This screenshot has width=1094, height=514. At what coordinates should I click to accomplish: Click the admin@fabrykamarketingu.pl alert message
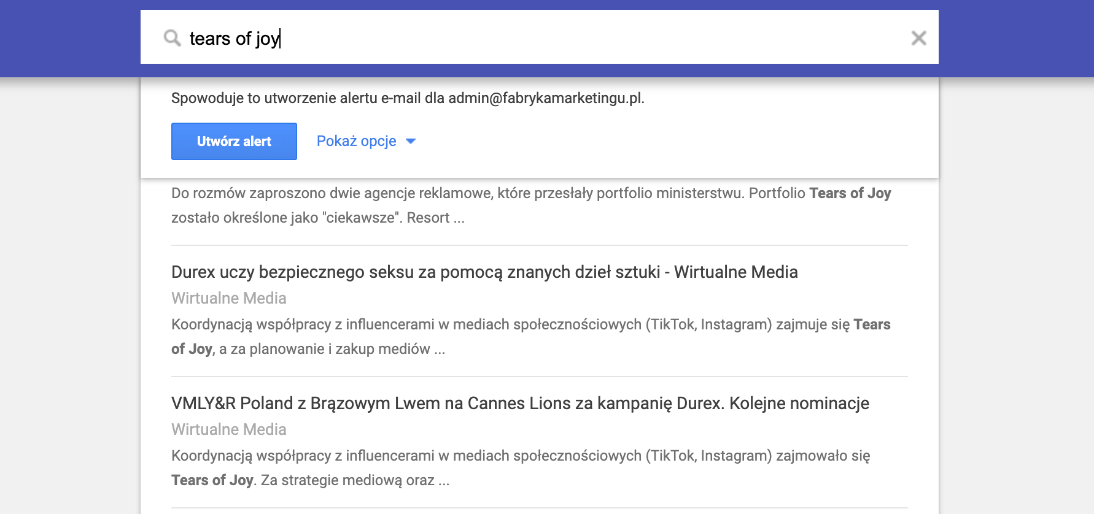pyautogui.click(x=408, y=98)
